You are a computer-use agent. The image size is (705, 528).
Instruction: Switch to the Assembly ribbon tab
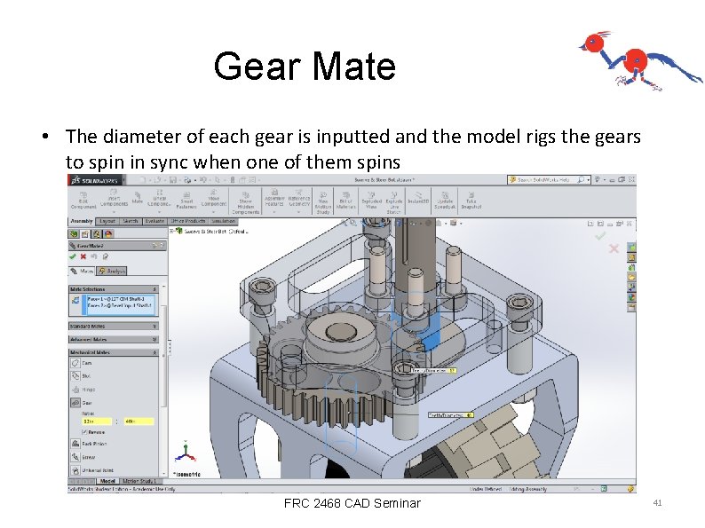[x=82, y=221]
